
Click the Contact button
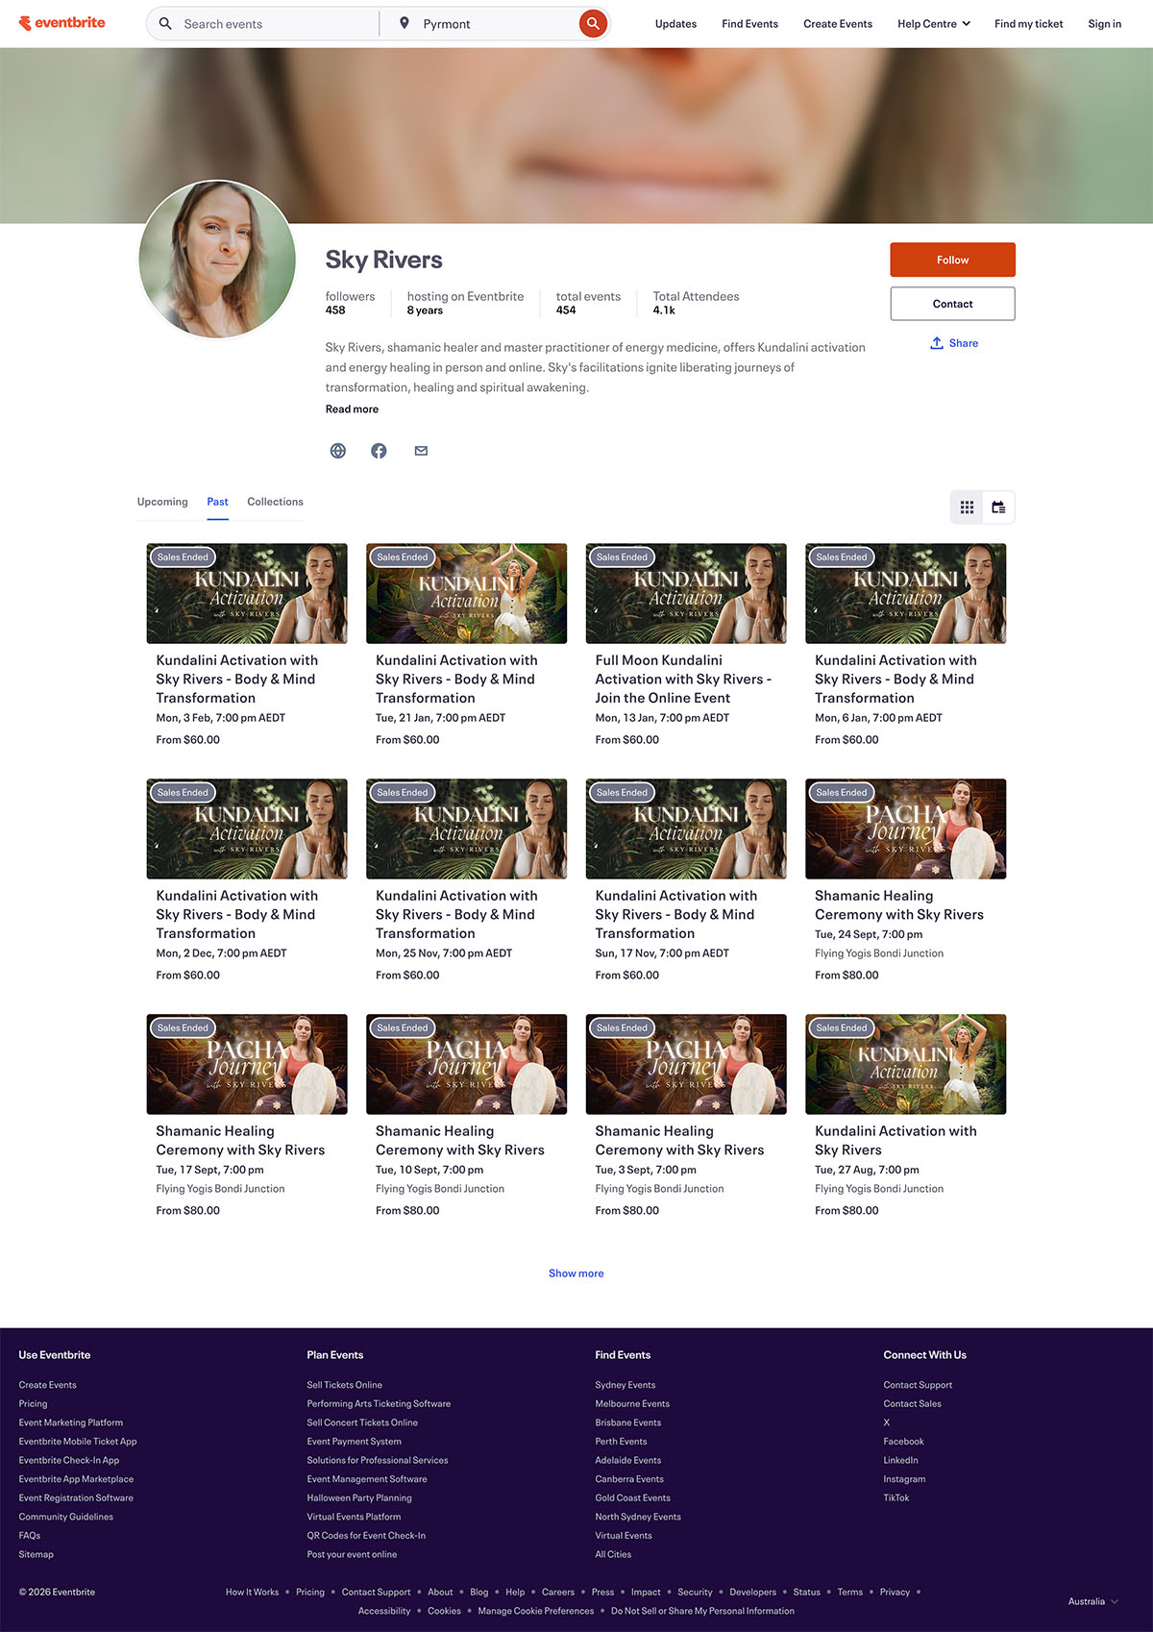(x=953, y=304)
